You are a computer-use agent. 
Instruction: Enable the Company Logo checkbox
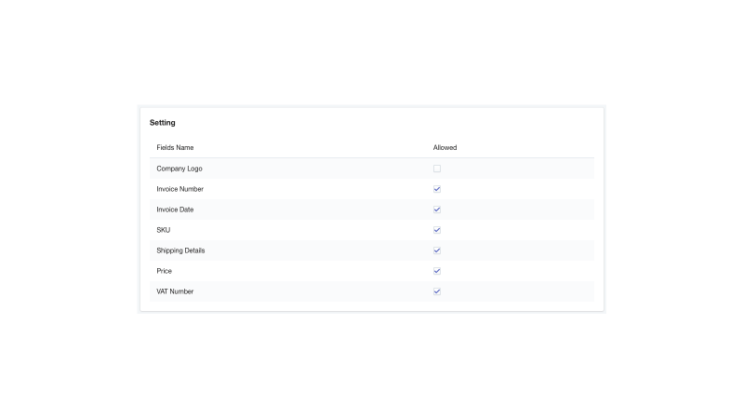coord(436,169)
